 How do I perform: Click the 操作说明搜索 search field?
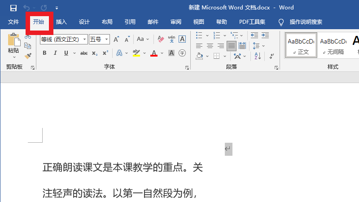click(x=306, y=22)
